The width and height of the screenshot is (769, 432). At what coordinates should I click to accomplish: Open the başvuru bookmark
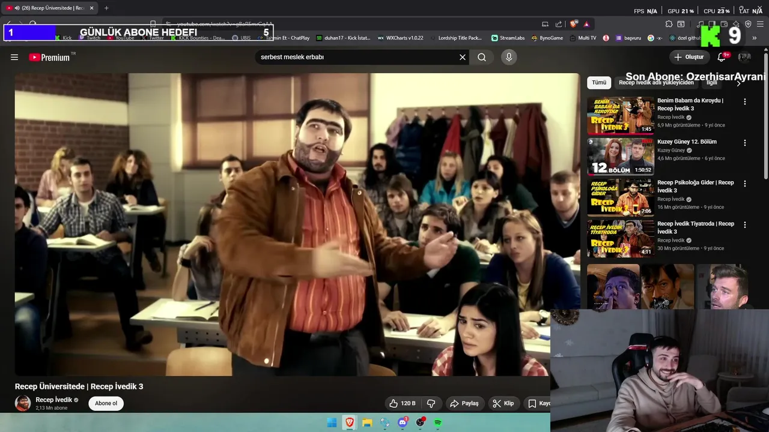pyautogui.click(x=628, y=38)
